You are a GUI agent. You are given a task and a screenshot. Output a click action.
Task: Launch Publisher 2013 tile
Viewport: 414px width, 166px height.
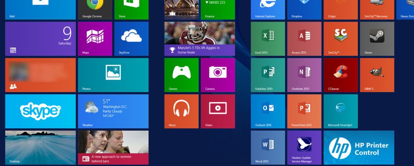pyautogui.click(x=268, y=75)
